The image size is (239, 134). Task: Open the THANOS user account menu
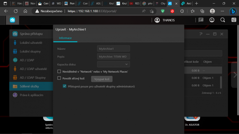165,20
